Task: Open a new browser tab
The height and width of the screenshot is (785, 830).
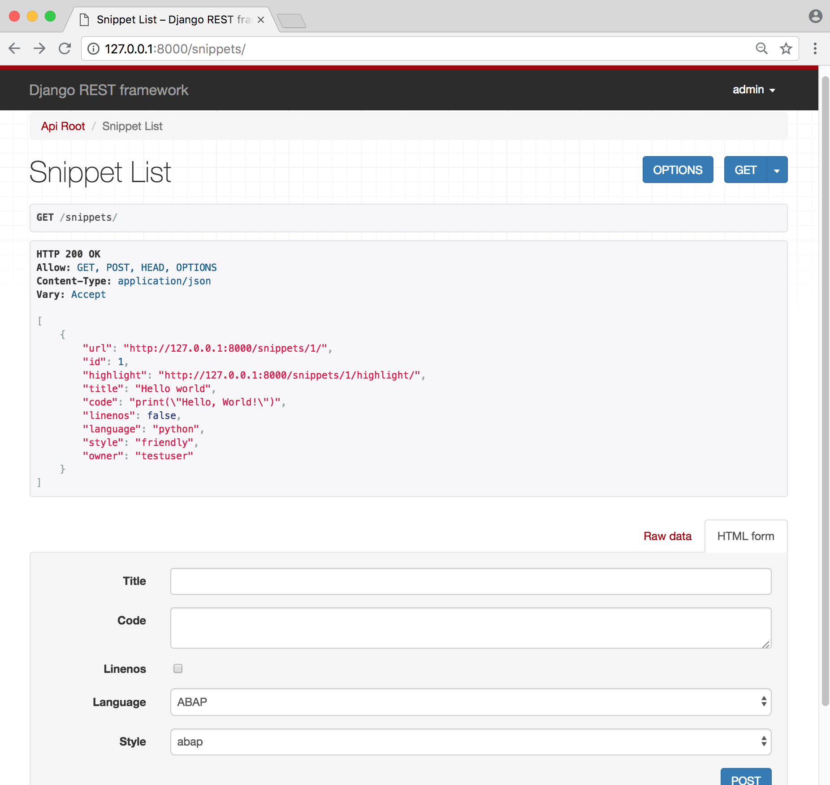Action: (x=291, y=21)
